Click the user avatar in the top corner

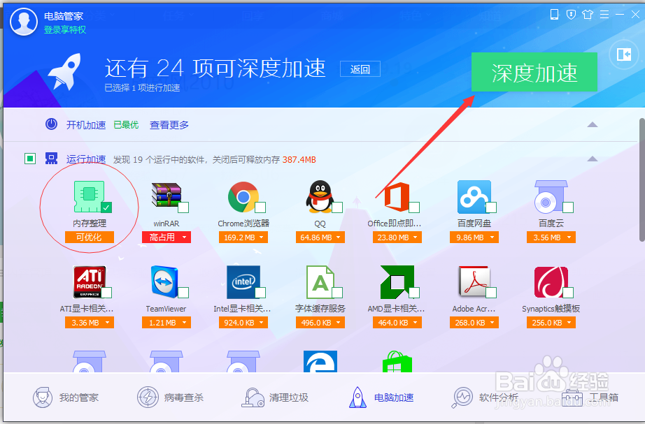click(x=23, y=22)
